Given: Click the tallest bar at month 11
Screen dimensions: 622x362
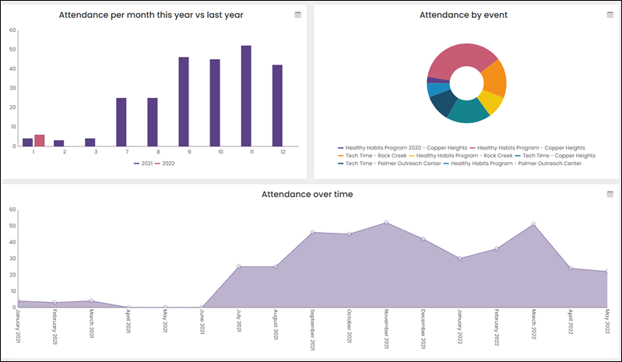Looking at the screenshot, I should click(246, 96).
